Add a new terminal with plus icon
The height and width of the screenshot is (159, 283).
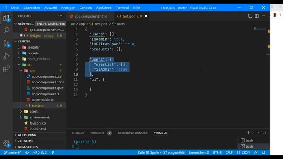(x=248, y=133)
